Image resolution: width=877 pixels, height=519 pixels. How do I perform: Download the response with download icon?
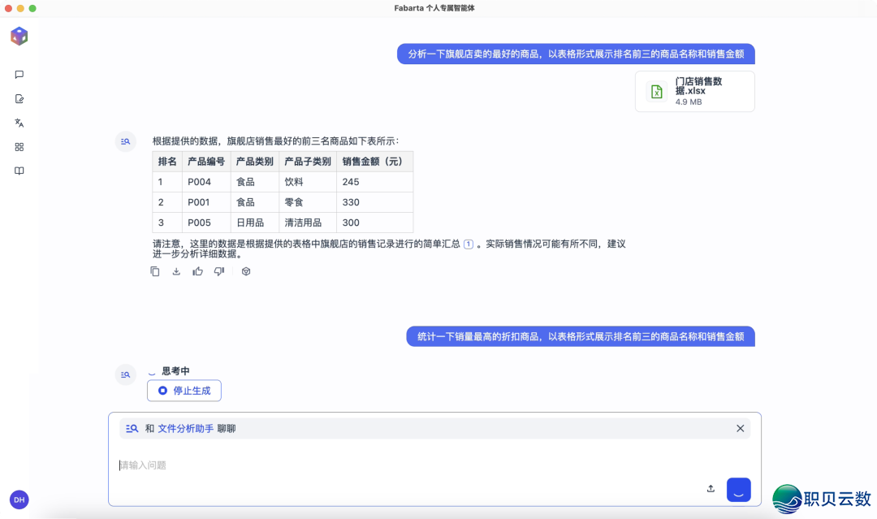coord(176,271)
